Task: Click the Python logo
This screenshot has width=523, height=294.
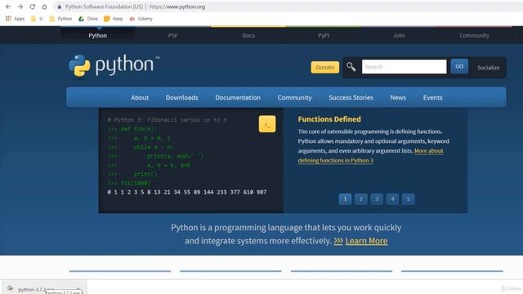Action: (x=114, y=65)
